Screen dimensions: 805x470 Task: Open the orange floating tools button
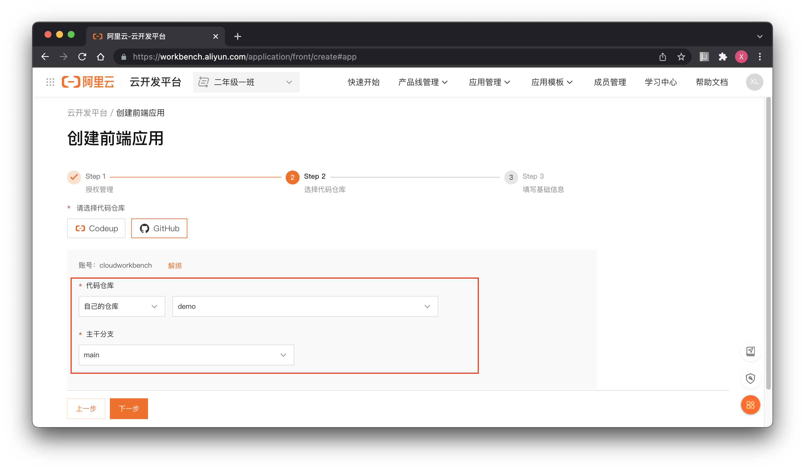(750, 405)
